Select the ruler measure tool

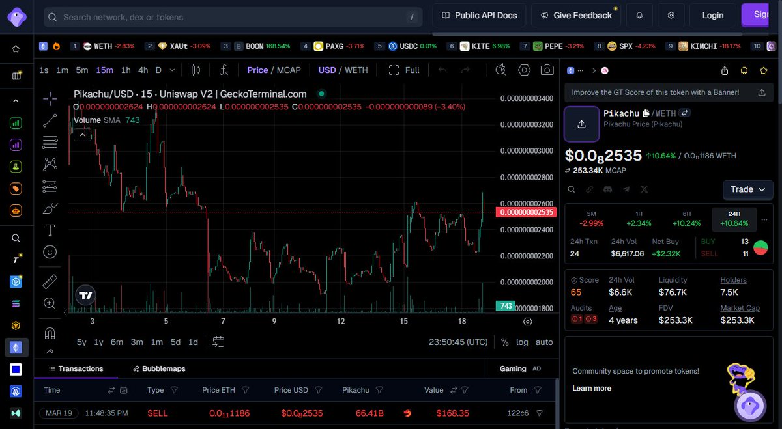coord(50,281)
